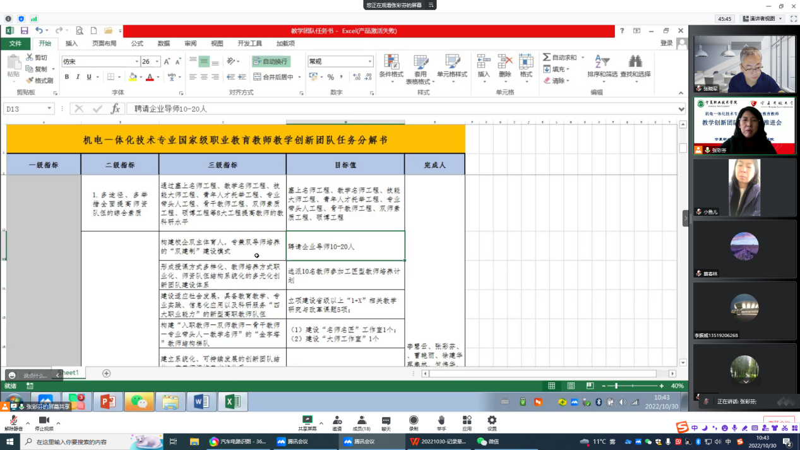Open the Formulas ribbon tab
Image resolution: width=800 pixels, height=450 pixels.
pos(137,44)
